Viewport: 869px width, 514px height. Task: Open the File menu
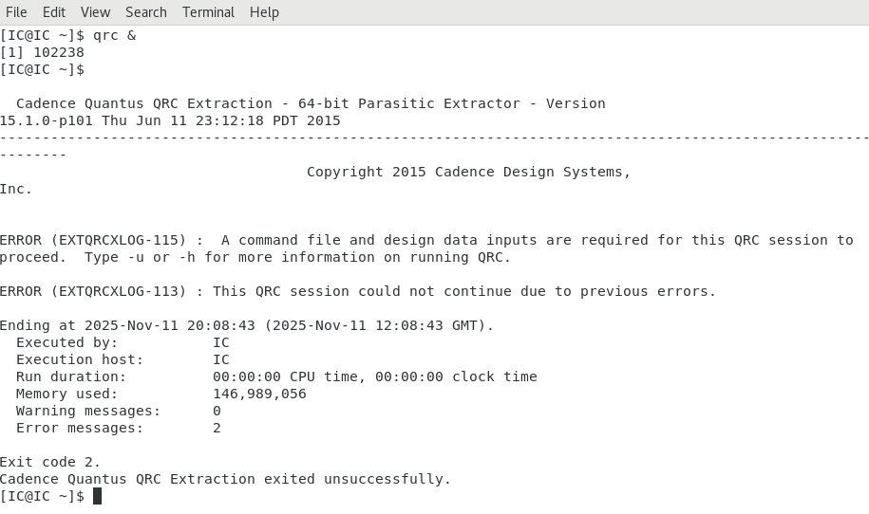click(x=16, y=12)
